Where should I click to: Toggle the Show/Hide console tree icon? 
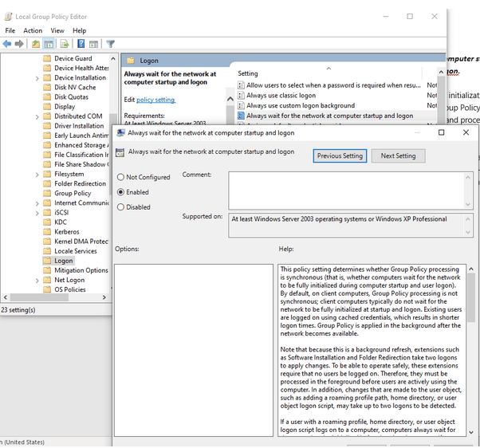[49, 44]
